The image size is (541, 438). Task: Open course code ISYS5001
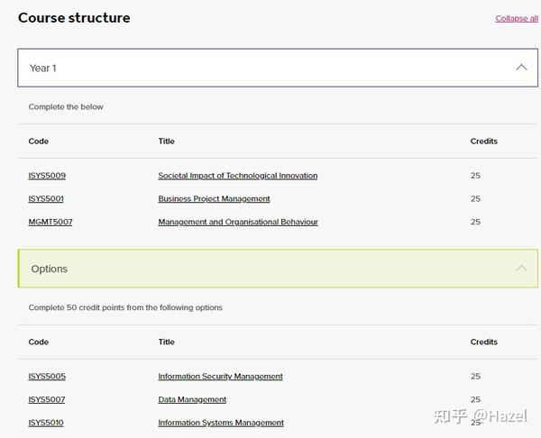click(46, 198)
